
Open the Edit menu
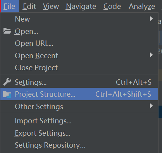click(29, 6)
